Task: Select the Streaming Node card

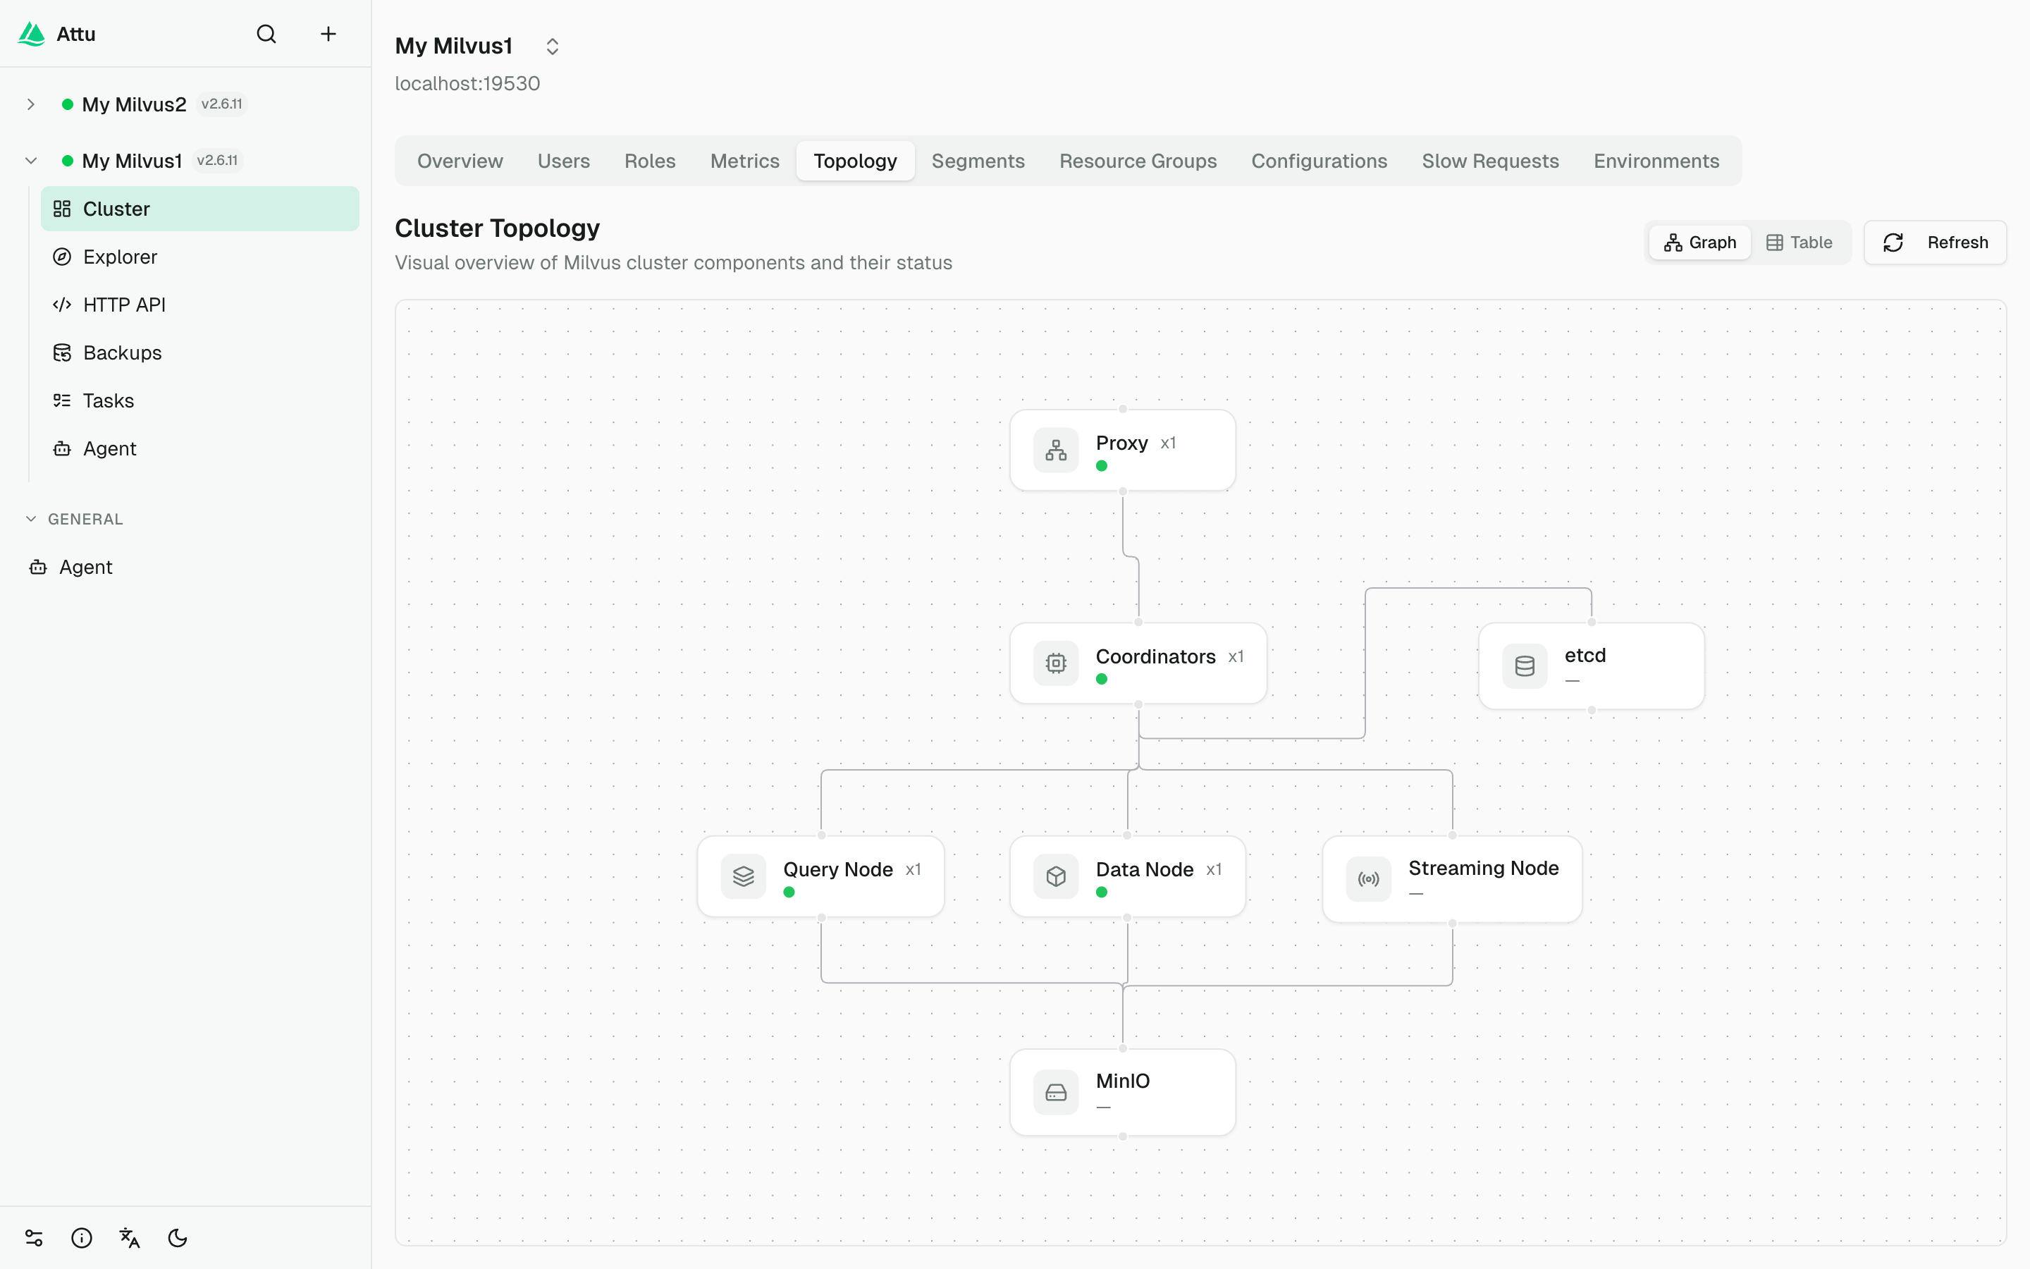Action: pyautogui.click(x=1452, y=880)
